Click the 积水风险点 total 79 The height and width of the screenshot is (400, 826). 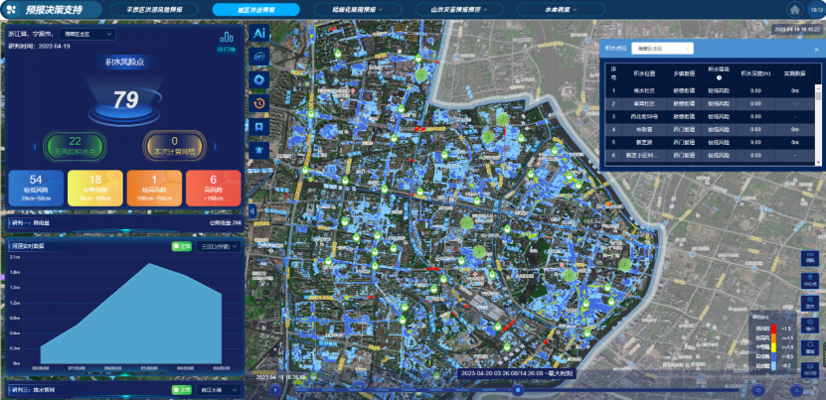[x=126, y=99]
